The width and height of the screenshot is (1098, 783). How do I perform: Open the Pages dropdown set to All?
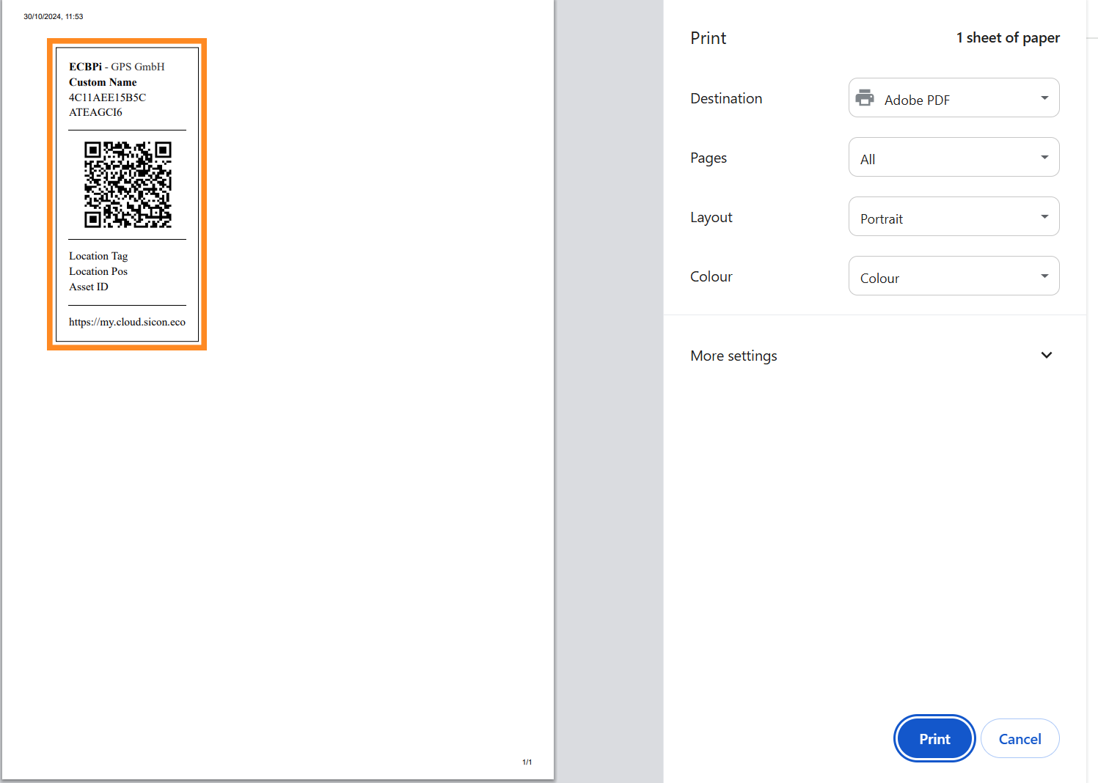[954, 158]
